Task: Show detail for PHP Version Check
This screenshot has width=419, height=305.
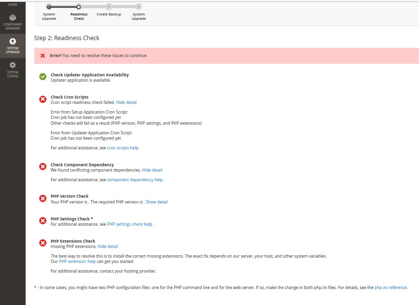Action: [156, 202]
